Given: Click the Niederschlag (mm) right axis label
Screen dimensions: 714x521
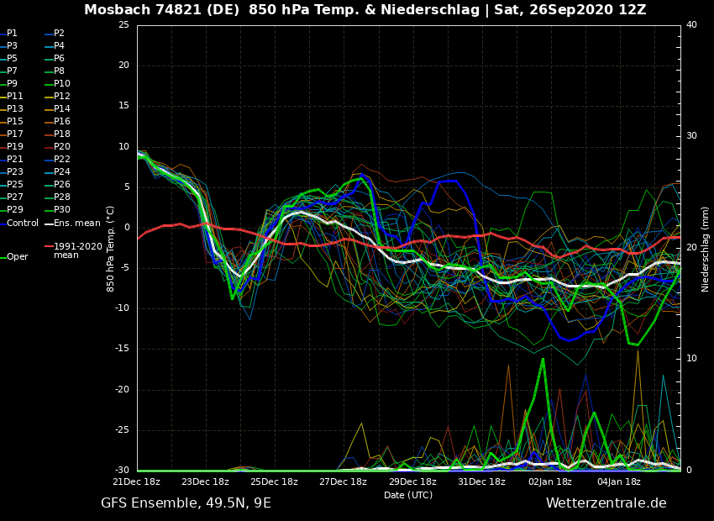Looking at the screenshot, I should point(706,249).
